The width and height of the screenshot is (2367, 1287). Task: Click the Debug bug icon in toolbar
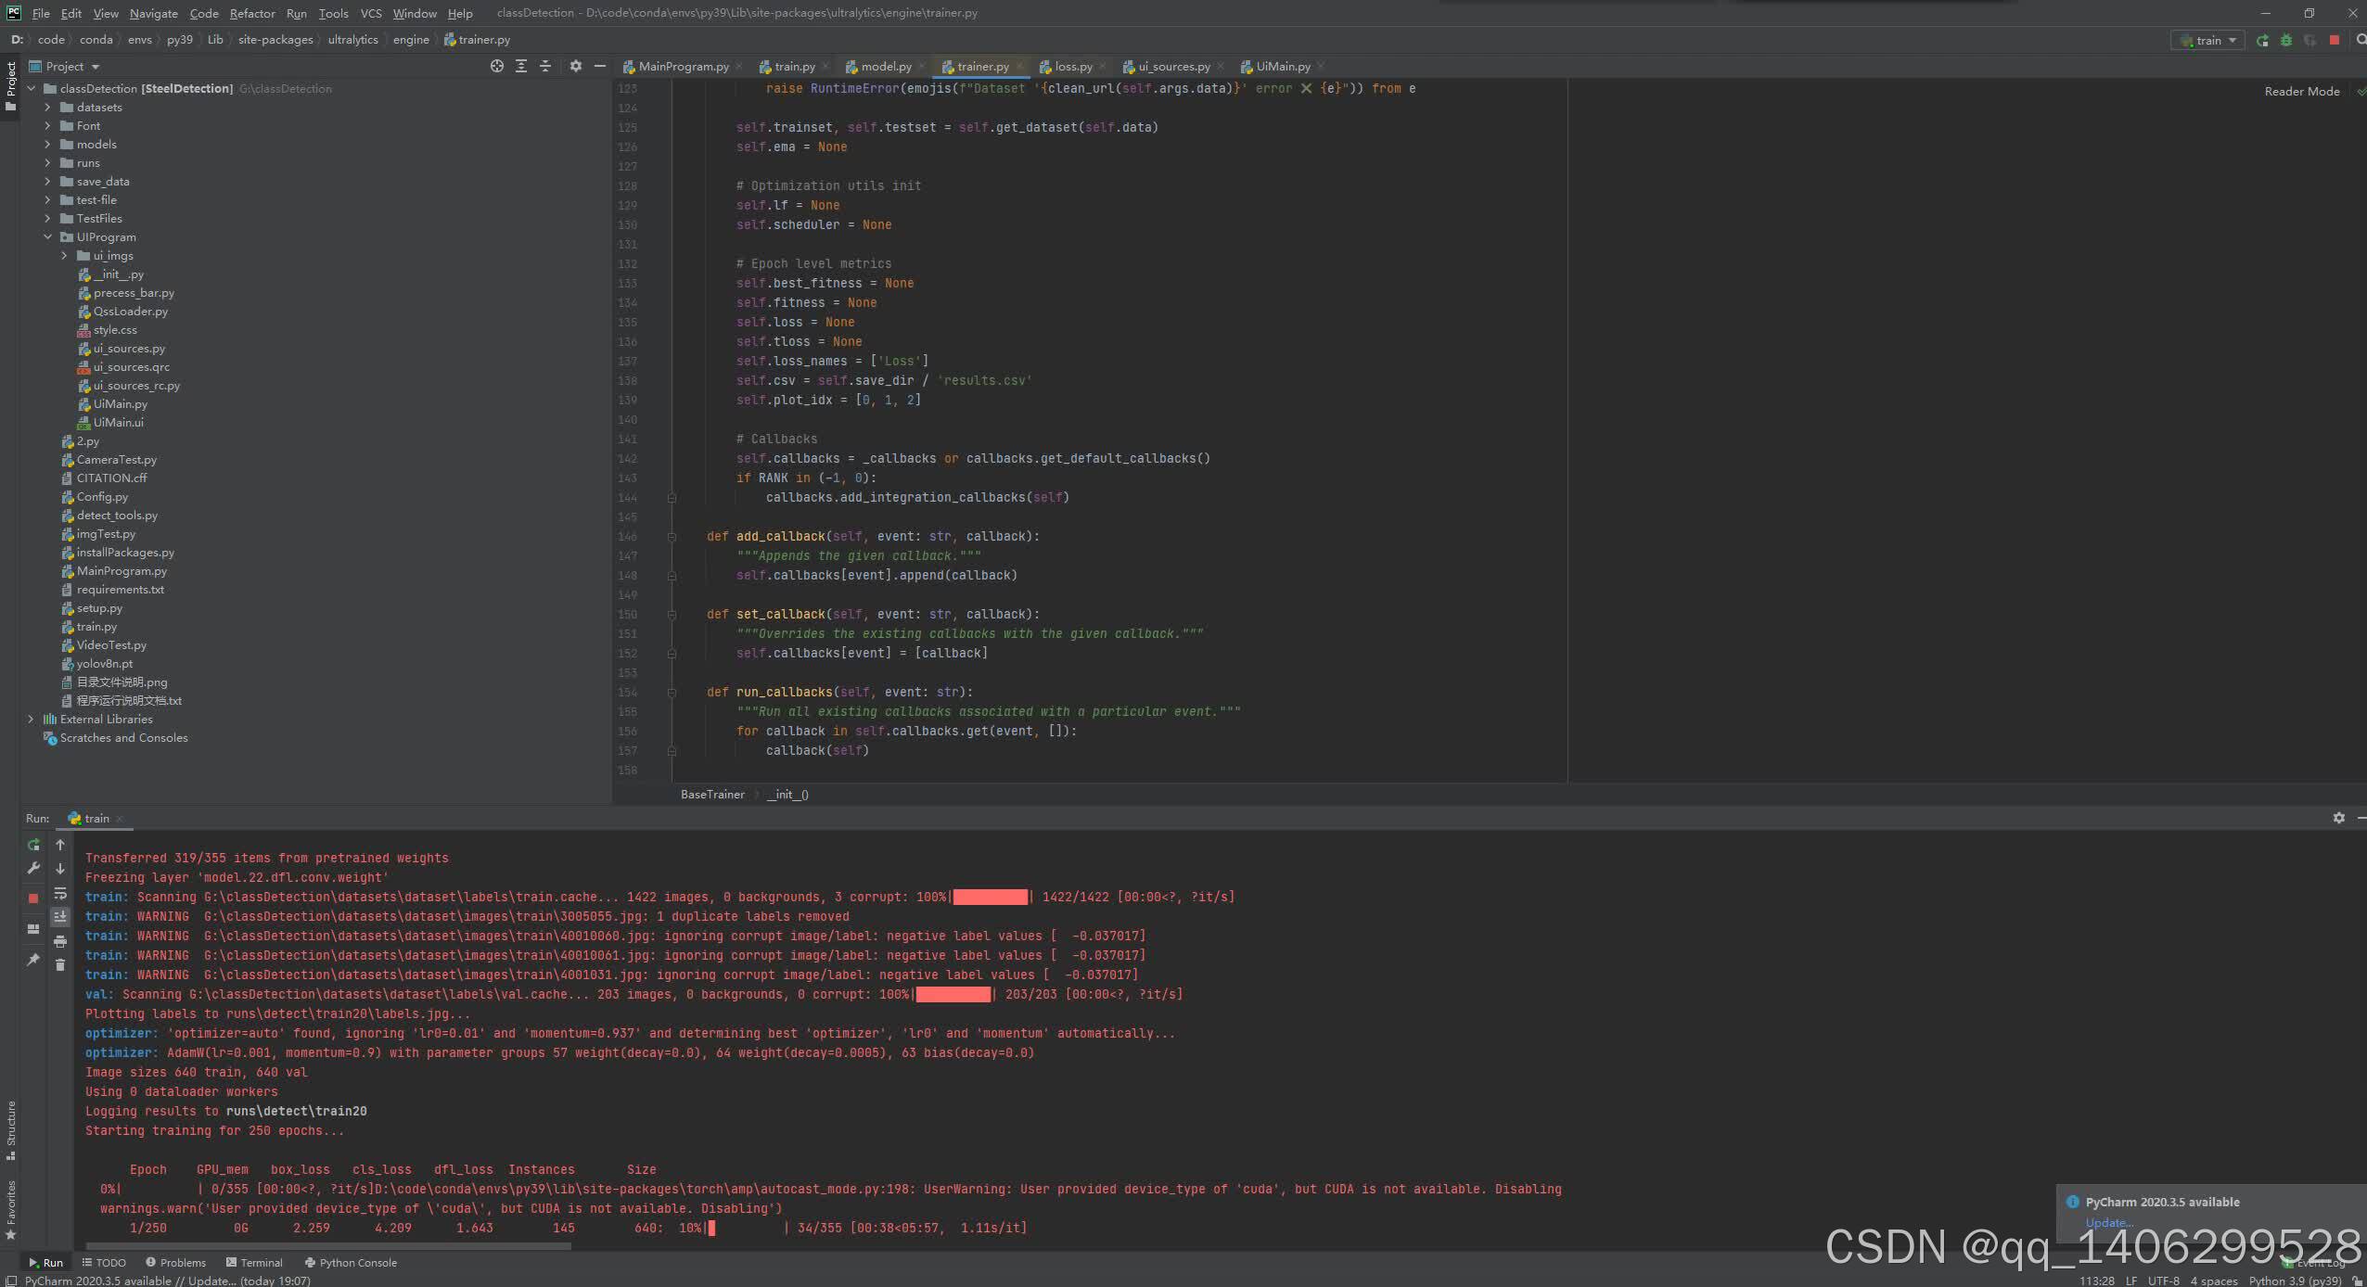(x=2286, y=40)
